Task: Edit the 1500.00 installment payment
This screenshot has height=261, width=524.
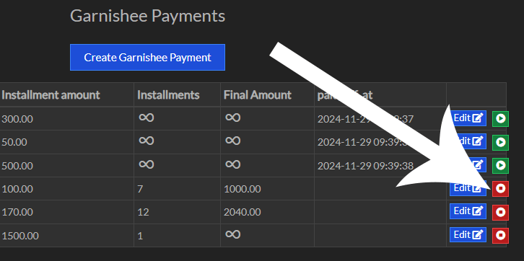Action: (x=468, y=235)
